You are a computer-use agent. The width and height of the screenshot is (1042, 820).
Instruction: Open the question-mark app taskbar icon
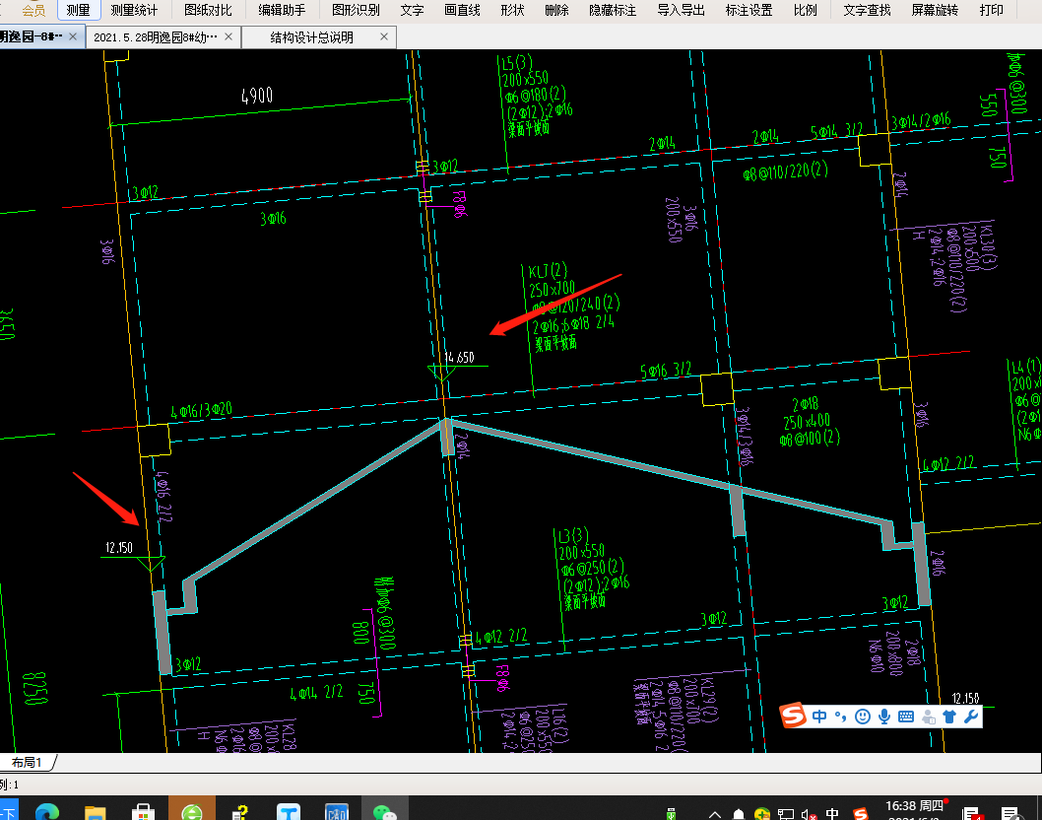[x=240, y=812]
